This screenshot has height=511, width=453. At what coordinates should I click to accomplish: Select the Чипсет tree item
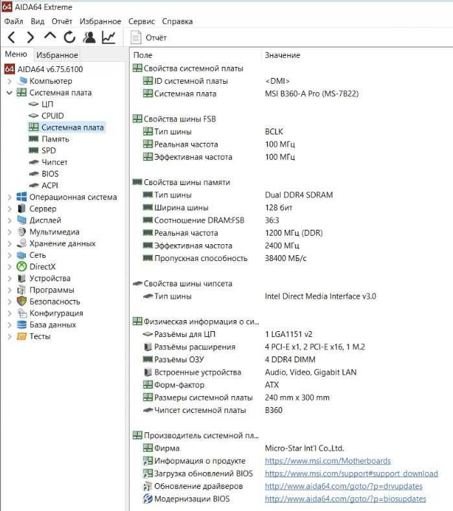(x=54, y=162)
